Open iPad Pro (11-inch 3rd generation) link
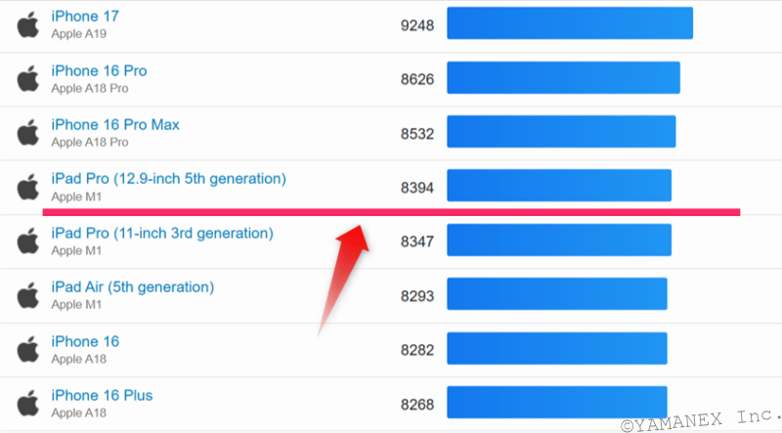This screenshot has width=782, height=433. (162, 234)
